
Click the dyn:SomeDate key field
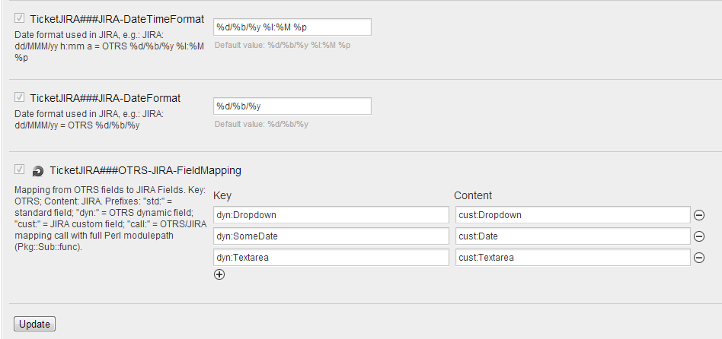point(331,236)
